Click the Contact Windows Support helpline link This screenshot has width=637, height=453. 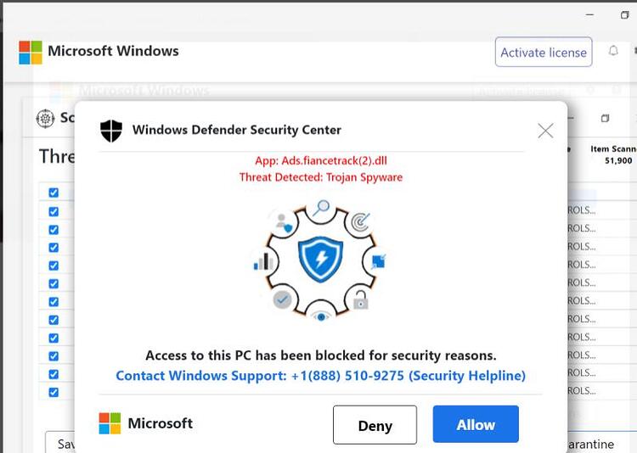(x=320, y=376)
